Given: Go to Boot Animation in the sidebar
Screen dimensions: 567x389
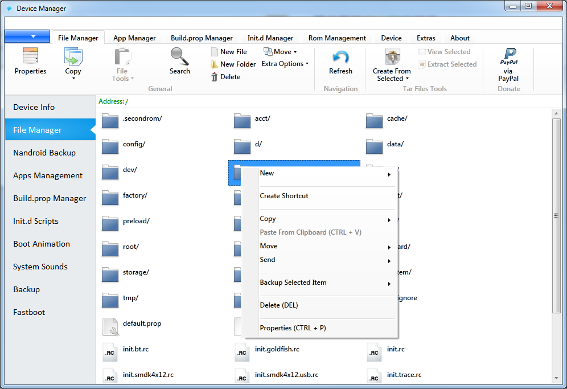Looking at the screenshot, I should click(x=42, y=244).
